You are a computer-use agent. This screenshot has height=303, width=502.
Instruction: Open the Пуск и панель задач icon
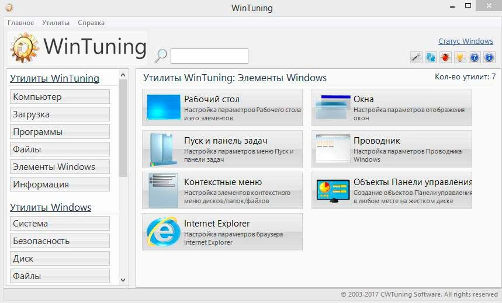click(163, 149)
